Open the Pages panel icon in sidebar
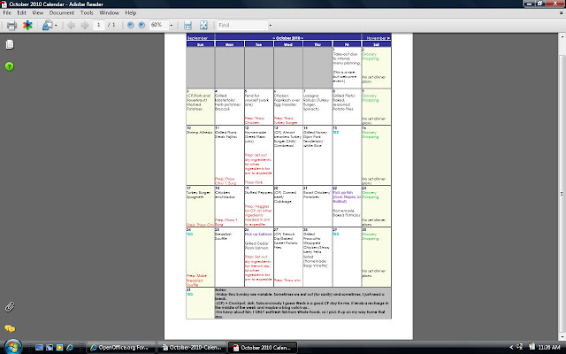Viewport: 566px width, 354px height. [10, 44]
